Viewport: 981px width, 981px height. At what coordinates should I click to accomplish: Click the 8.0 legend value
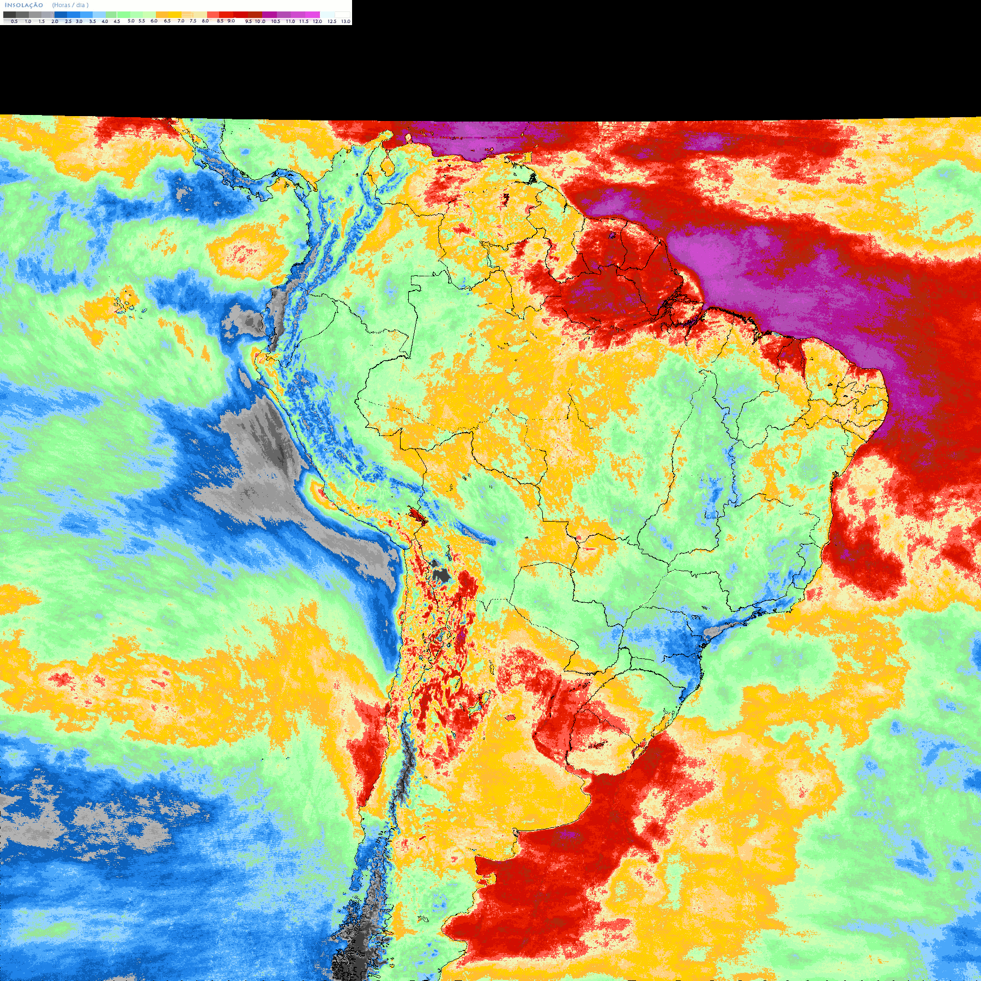click(205, 21)
